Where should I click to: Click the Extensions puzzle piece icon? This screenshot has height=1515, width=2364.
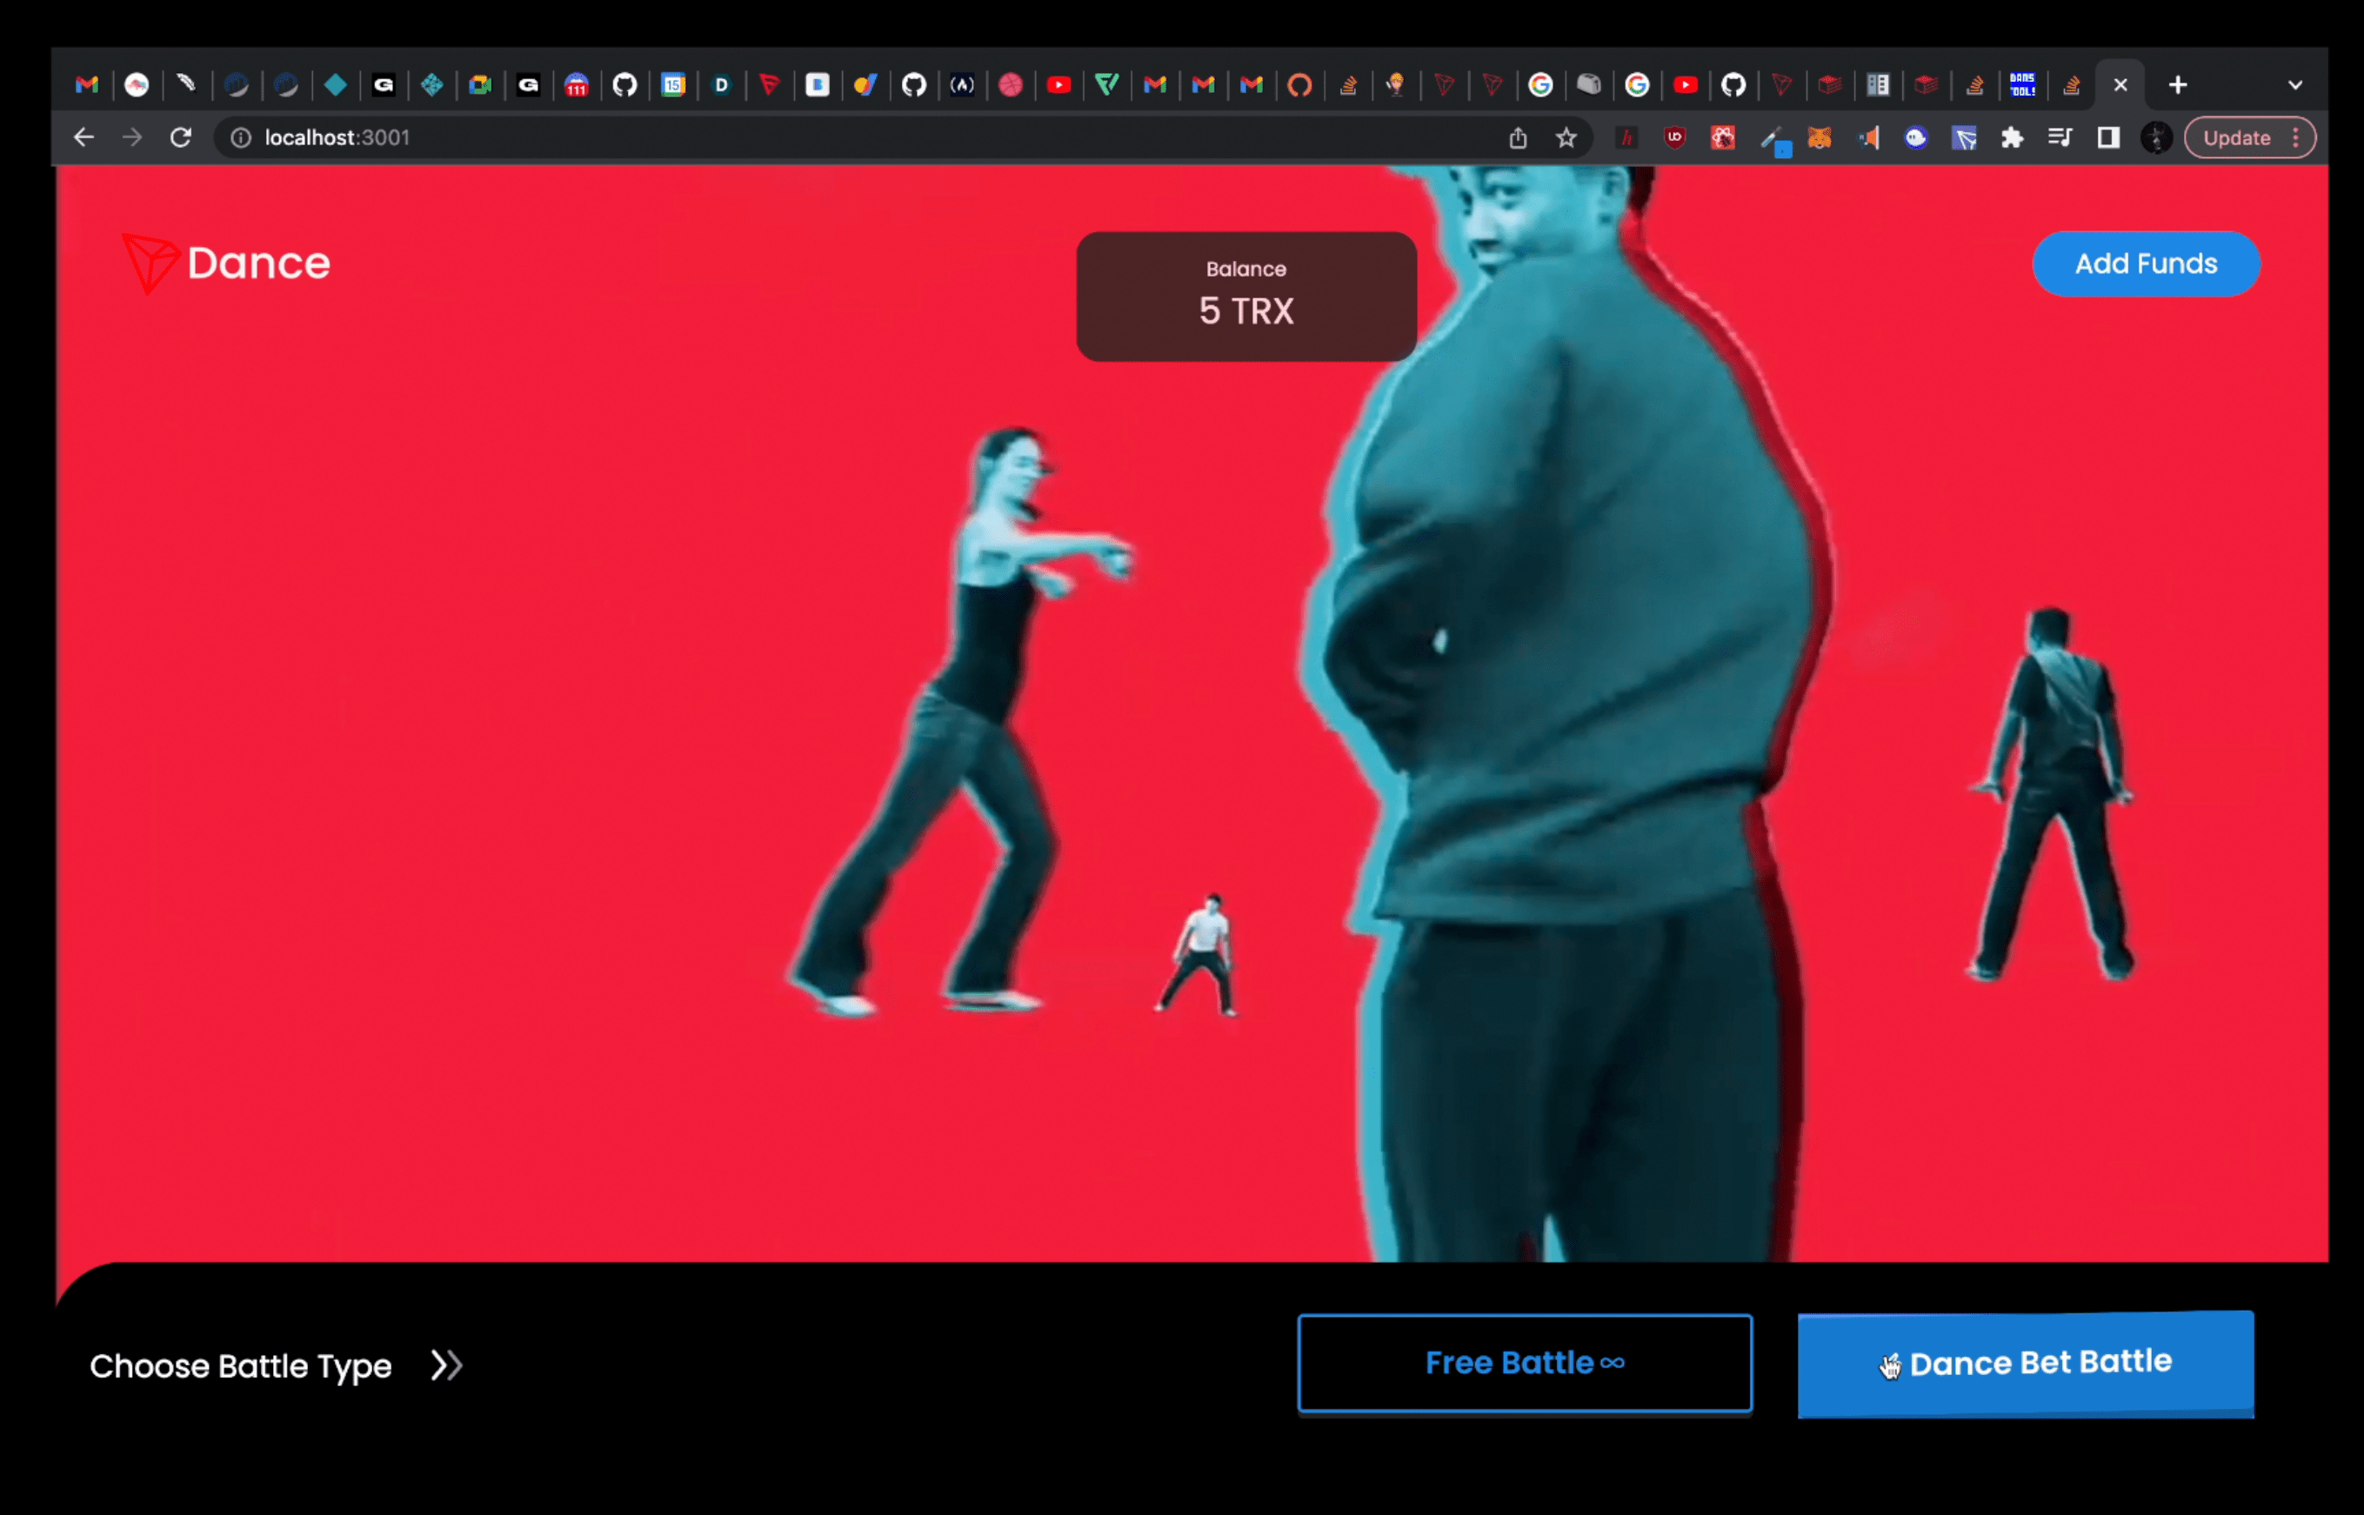coord(2012,137)
